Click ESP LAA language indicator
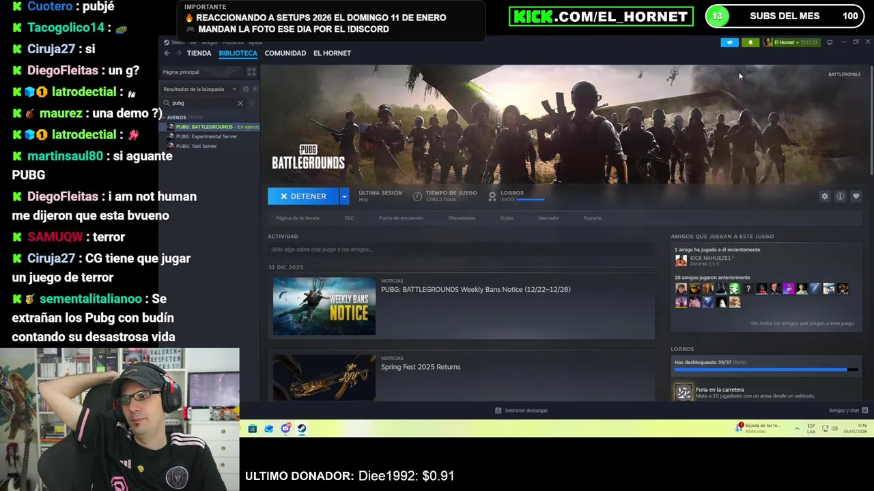 coord(811,428)
